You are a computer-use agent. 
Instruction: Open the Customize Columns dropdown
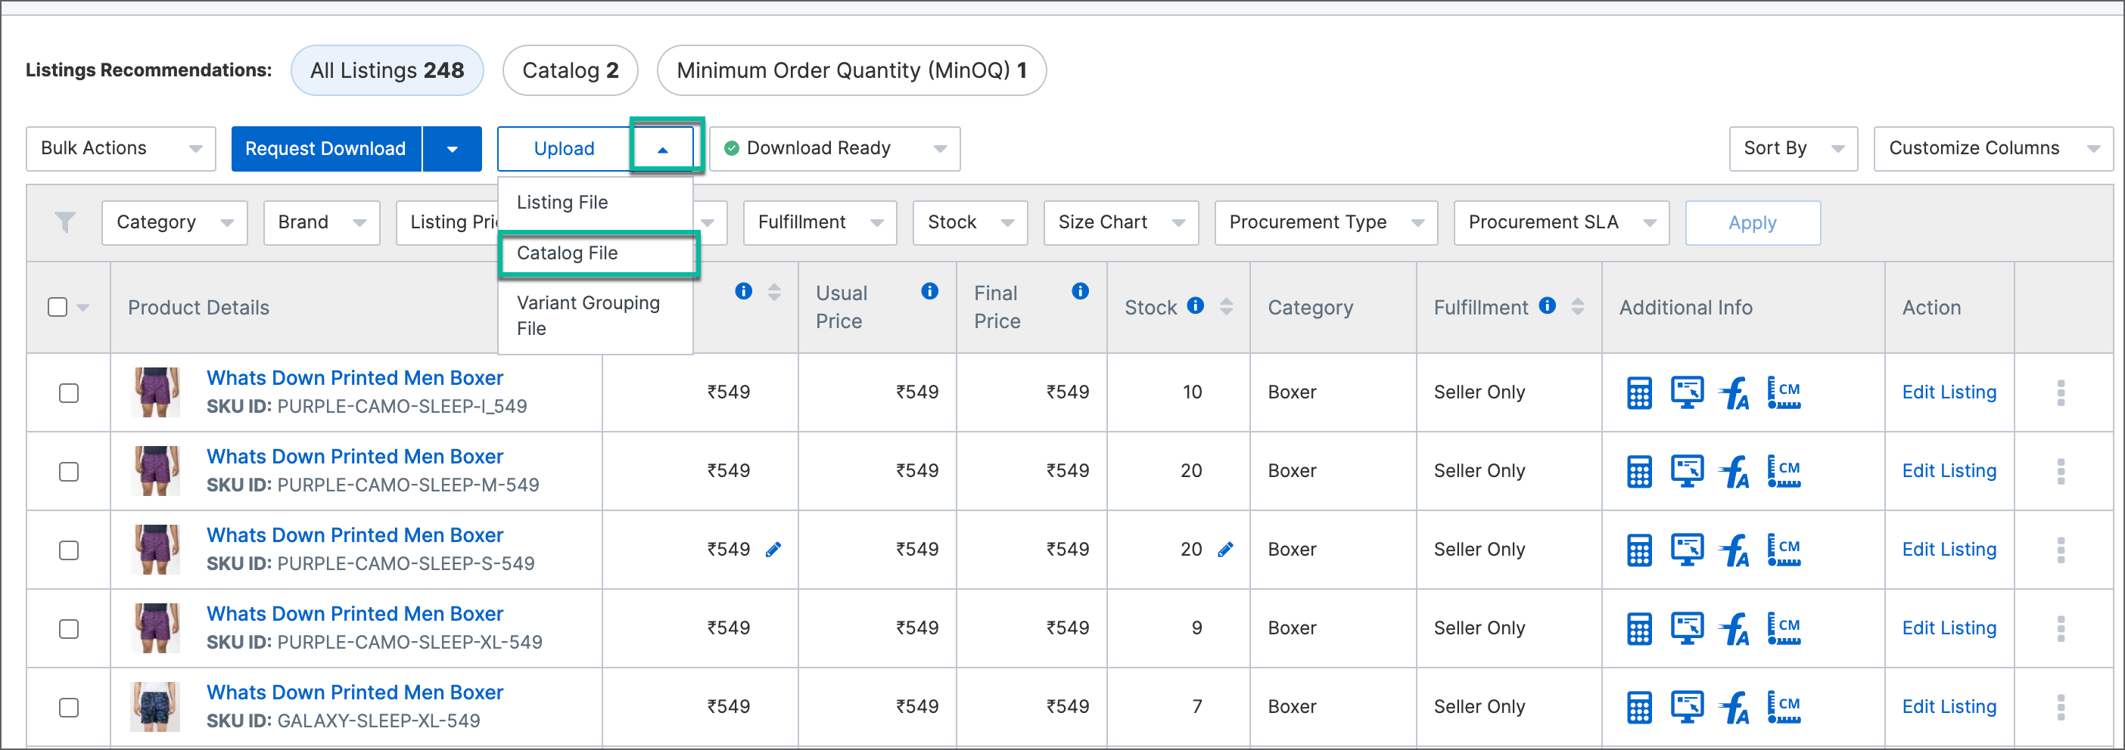pyautogui.click(x=1993, y=148)
